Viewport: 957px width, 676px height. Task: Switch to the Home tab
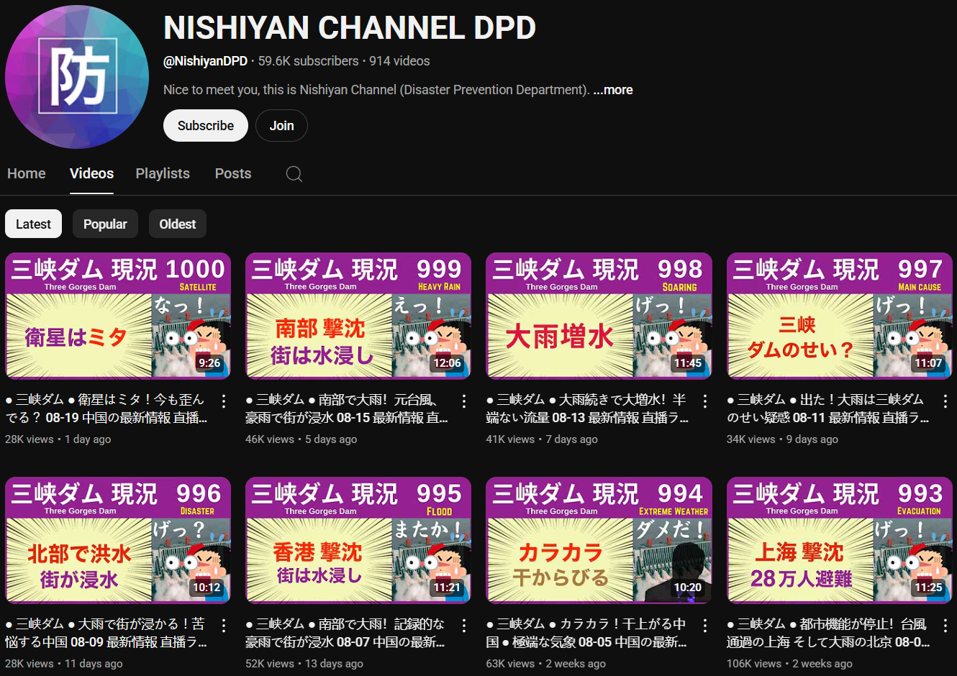point(27,173)
